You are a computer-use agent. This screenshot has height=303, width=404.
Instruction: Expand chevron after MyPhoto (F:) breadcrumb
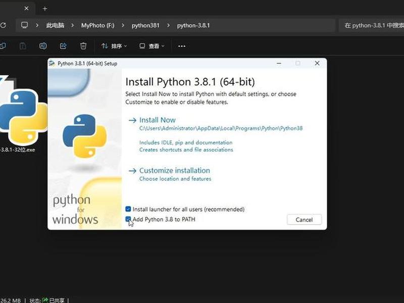[x=123, y=25]
